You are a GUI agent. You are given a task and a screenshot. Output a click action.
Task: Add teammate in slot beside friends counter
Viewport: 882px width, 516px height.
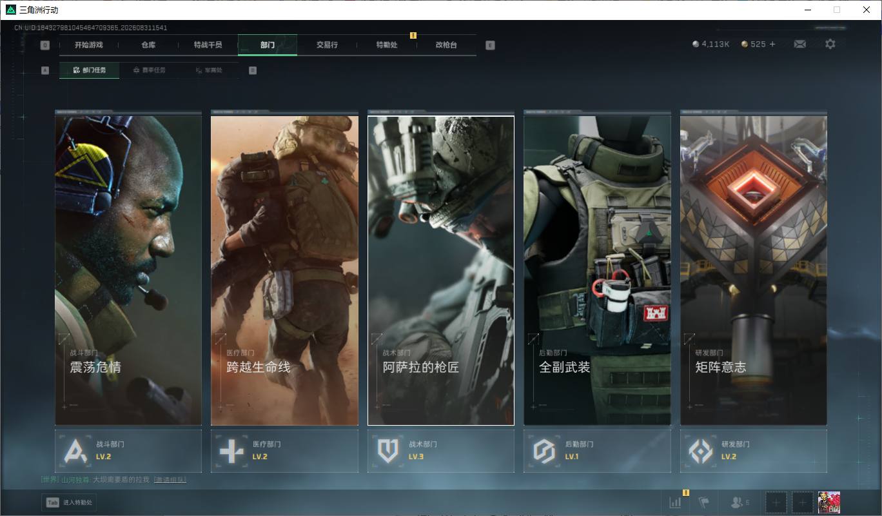pyautogui.click(x=776, y=502)
